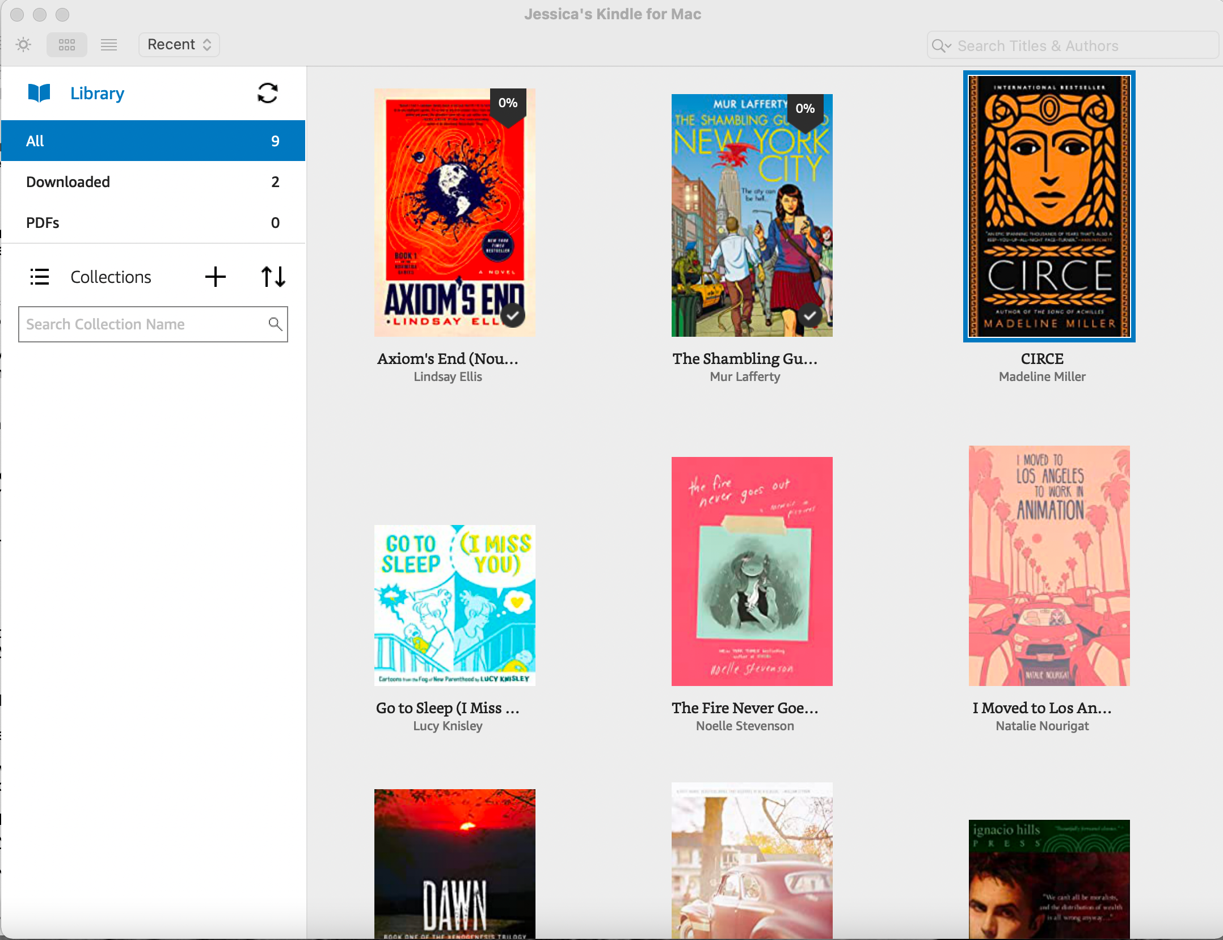Open the Collections list expander

coord(37,277)
